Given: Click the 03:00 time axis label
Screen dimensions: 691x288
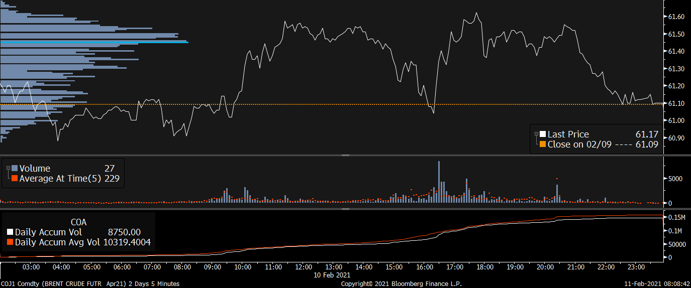Looking at the screenshot, I should tap(31, 267).
